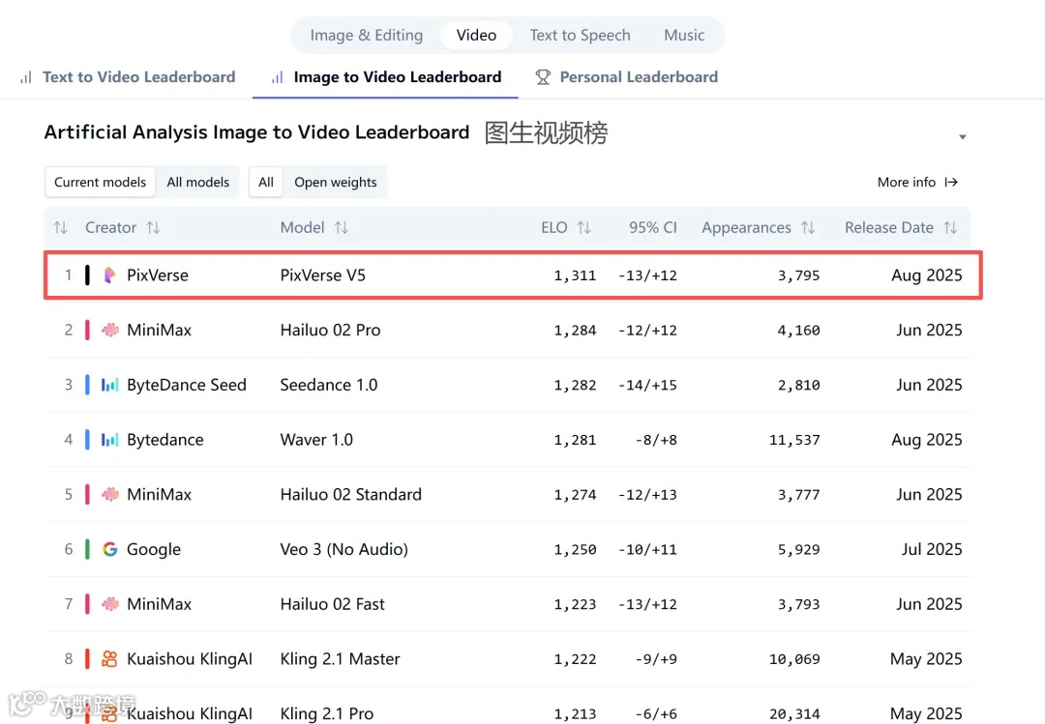
Task: Open Text to Speech category
Action: (580, 36)
